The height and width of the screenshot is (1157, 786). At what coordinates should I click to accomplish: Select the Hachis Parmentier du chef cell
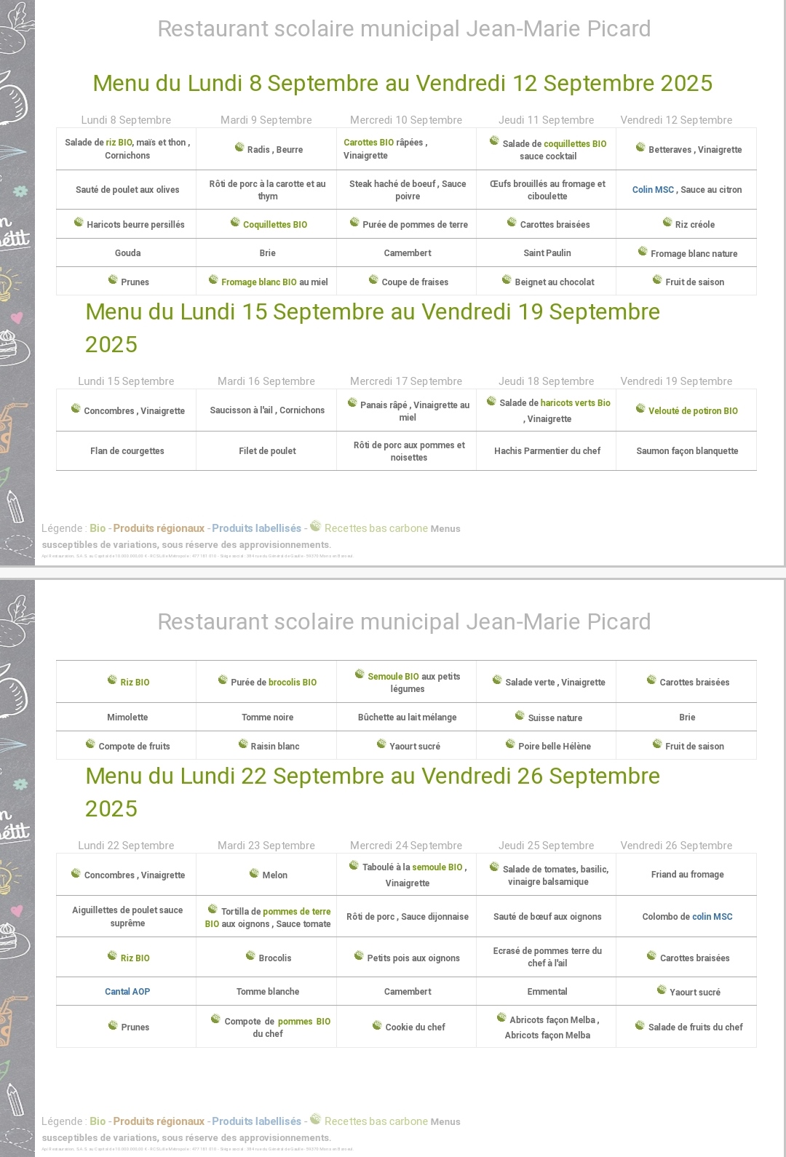(547, 451)
